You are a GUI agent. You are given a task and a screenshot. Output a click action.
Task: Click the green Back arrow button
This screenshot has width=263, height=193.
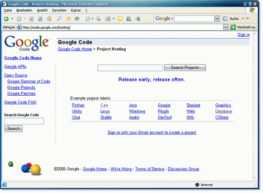coord(6,19)
